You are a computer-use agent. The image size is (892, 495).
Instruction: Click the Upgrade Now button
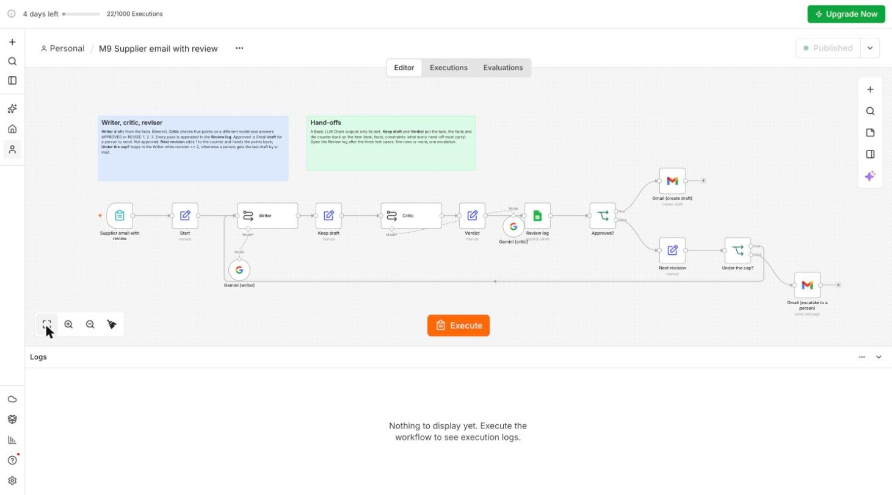[x=846, y=14]
